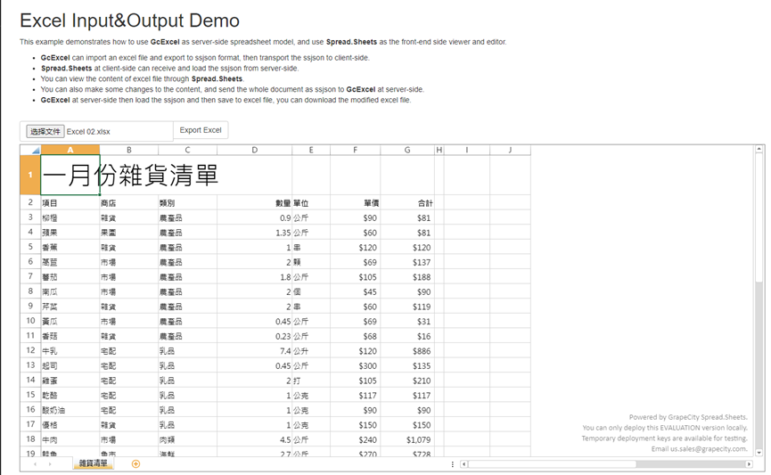Click the 牛乳 cell in row 12

coord(70,350)
